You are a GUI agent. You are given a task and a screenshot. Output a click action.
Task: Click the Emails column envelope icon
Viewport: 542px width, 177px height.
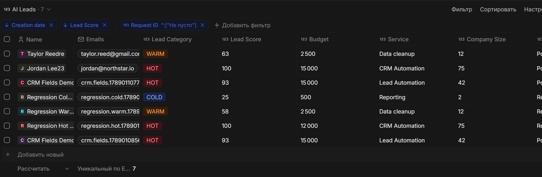point(81,39)
